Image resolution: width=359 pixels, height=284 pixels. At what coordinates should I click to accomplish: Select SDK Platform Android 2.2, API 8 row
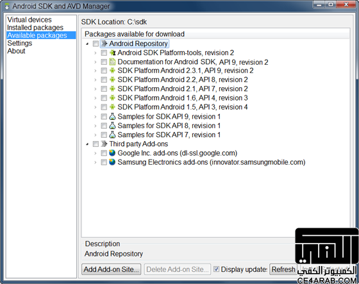click(x=183, y=79)
